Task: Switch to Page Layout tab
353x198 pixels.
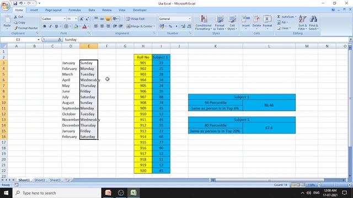Action: (54, 10)
